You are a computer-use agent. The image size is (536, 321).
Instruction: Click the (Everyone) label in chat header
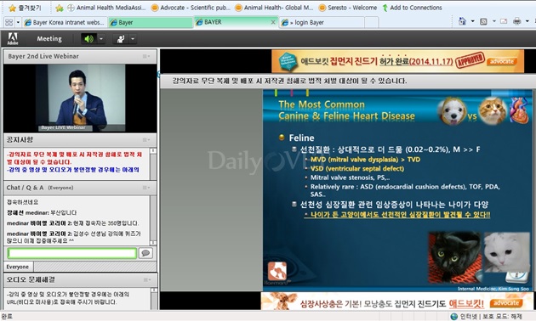60,188
